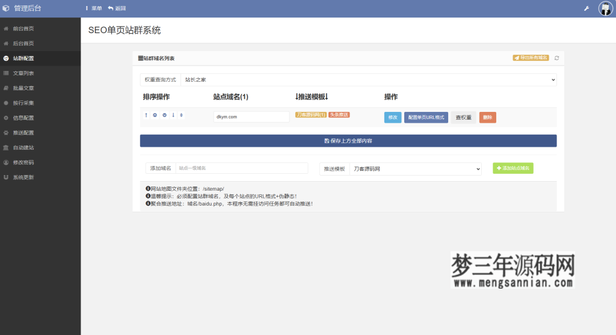Go to 后台首页 in sidebar

40,43
